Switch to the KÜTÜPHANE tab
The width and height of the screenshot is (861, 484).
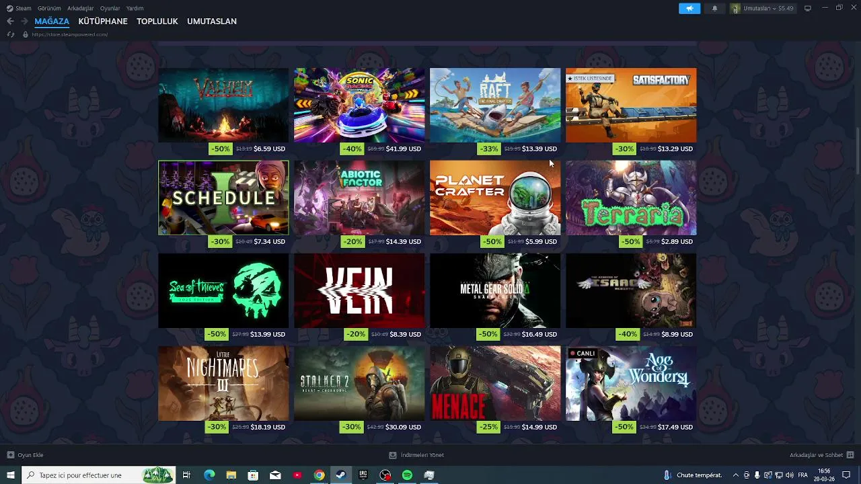point(103,21)
